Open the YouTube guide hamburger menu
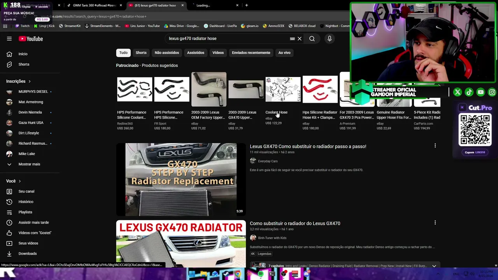 click(9, 38)
